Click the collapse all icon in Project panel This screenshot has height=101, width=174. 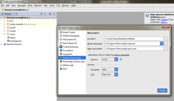coord(45,14)
